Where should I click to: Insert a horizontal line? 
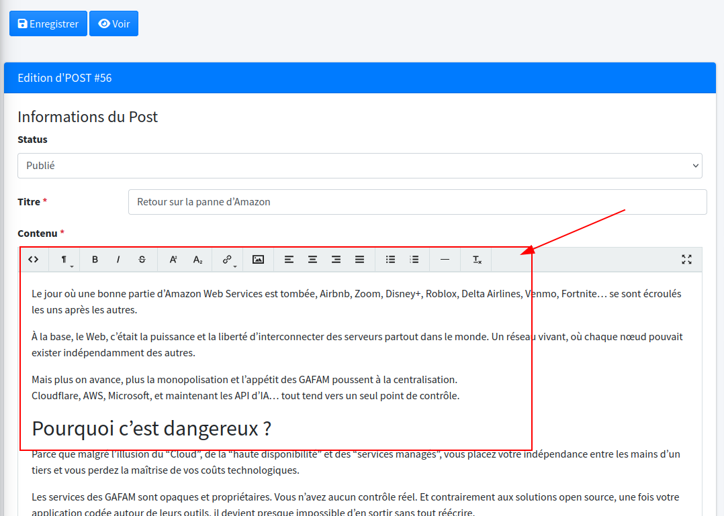[445, 260]
